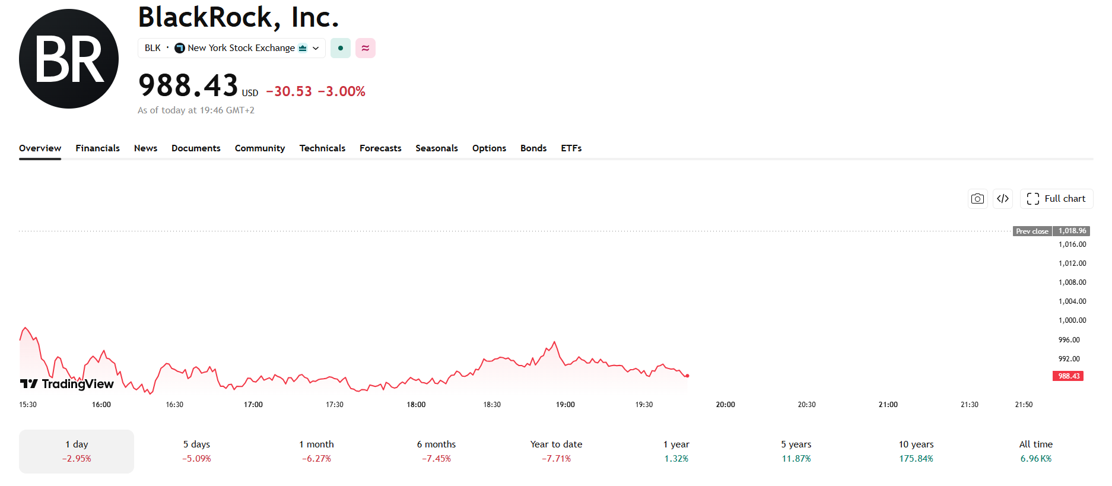Click the 16:00 time axis label
This screenshot has width=1112, height=486.
coord(101,405)
